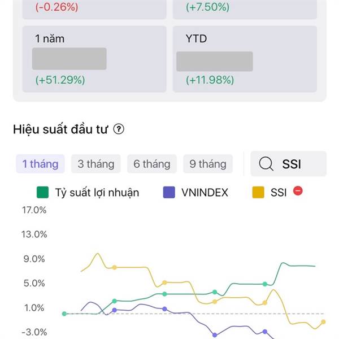Tap the rightmost yellow SSI data point
The height and width of the screenshot is (339, 339).
(324, 322)
